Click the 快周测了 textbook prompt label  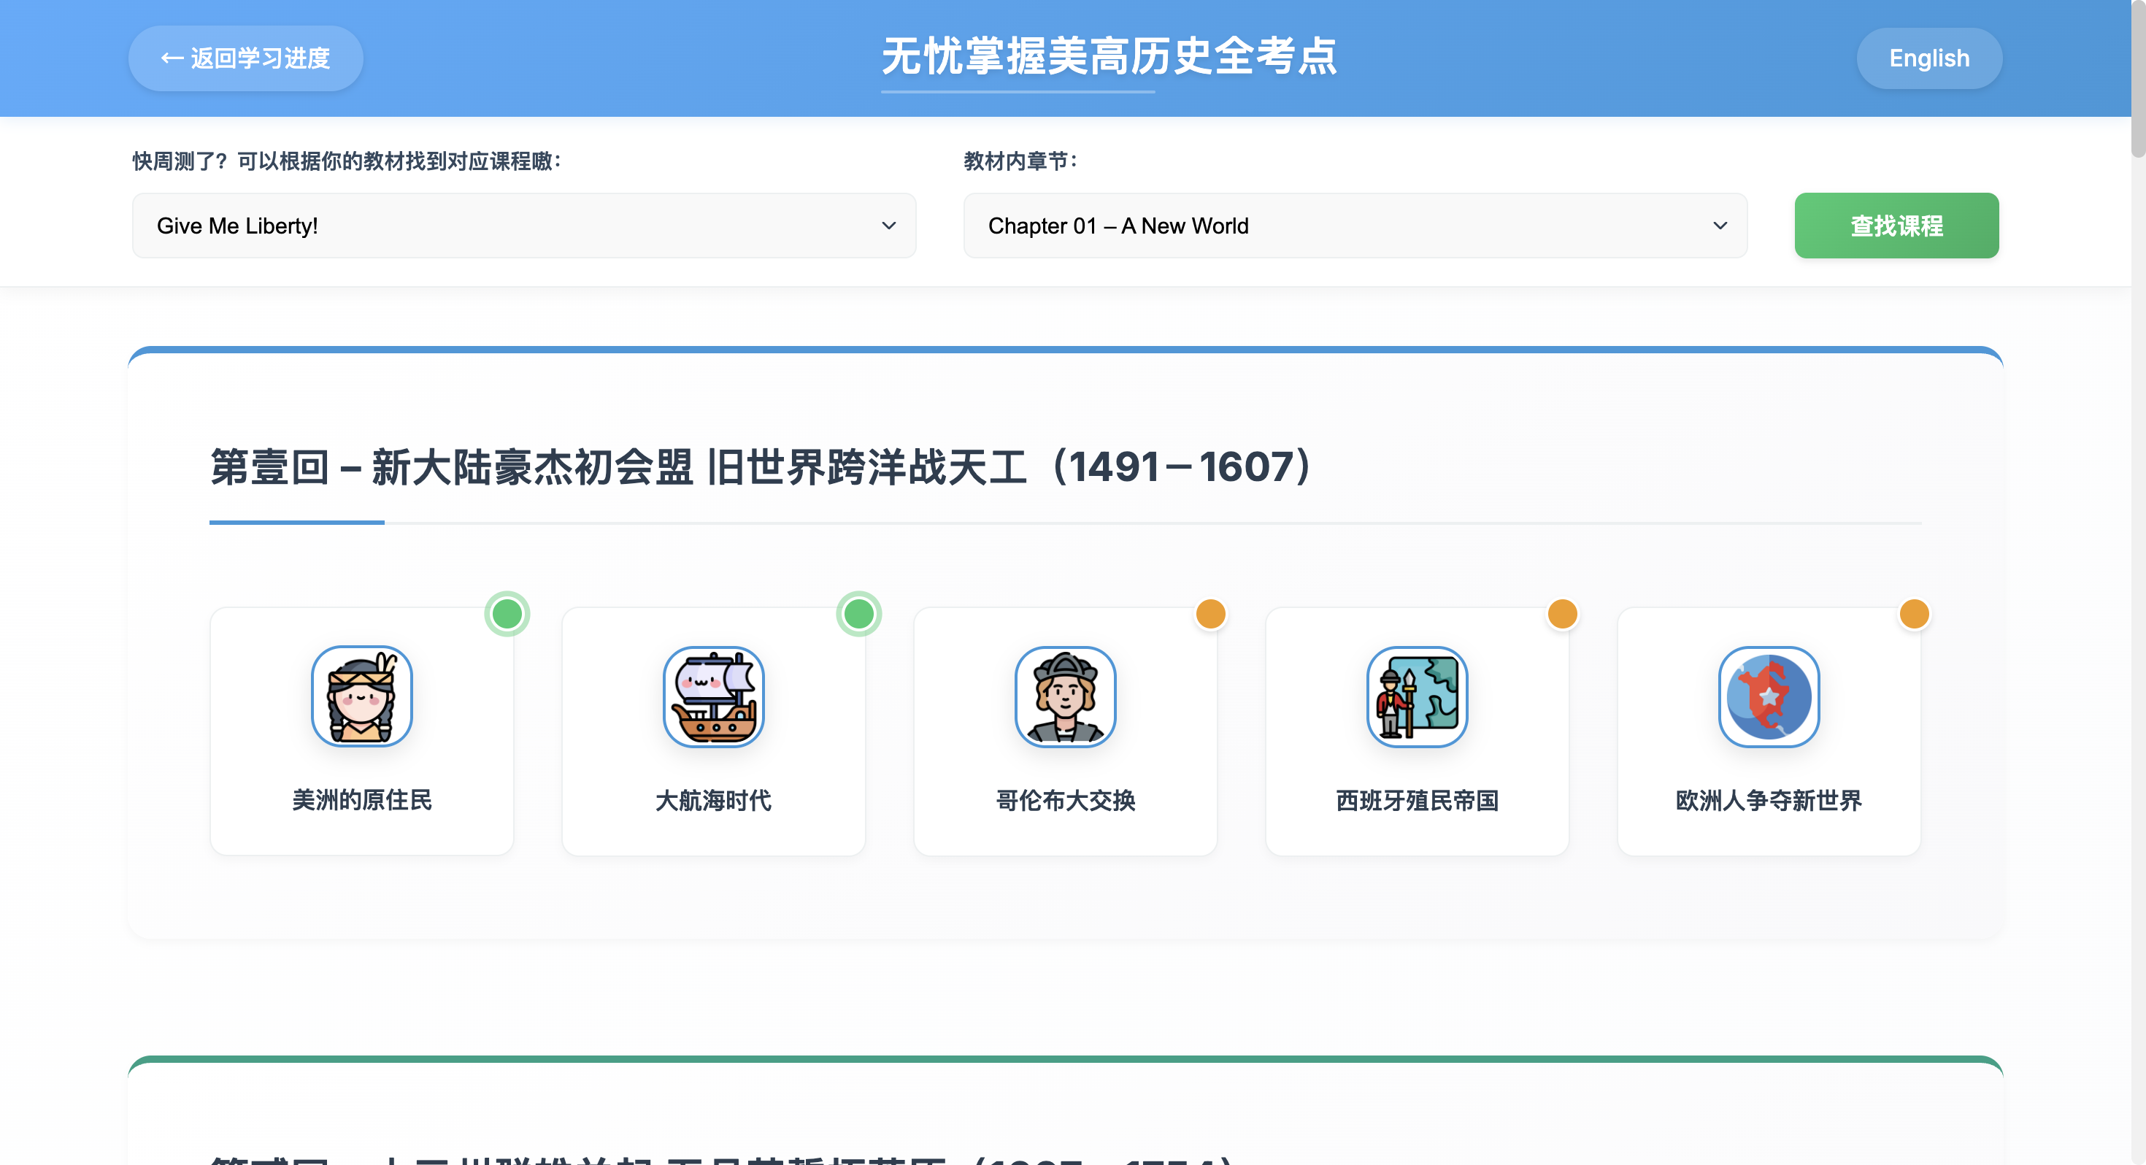coord(347,161)
